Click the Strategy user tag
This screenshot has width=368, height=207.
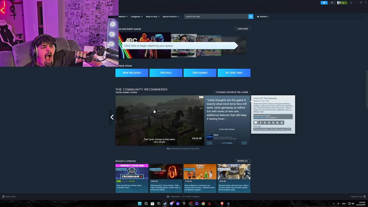pyautogui.click(x=257, y=129)
